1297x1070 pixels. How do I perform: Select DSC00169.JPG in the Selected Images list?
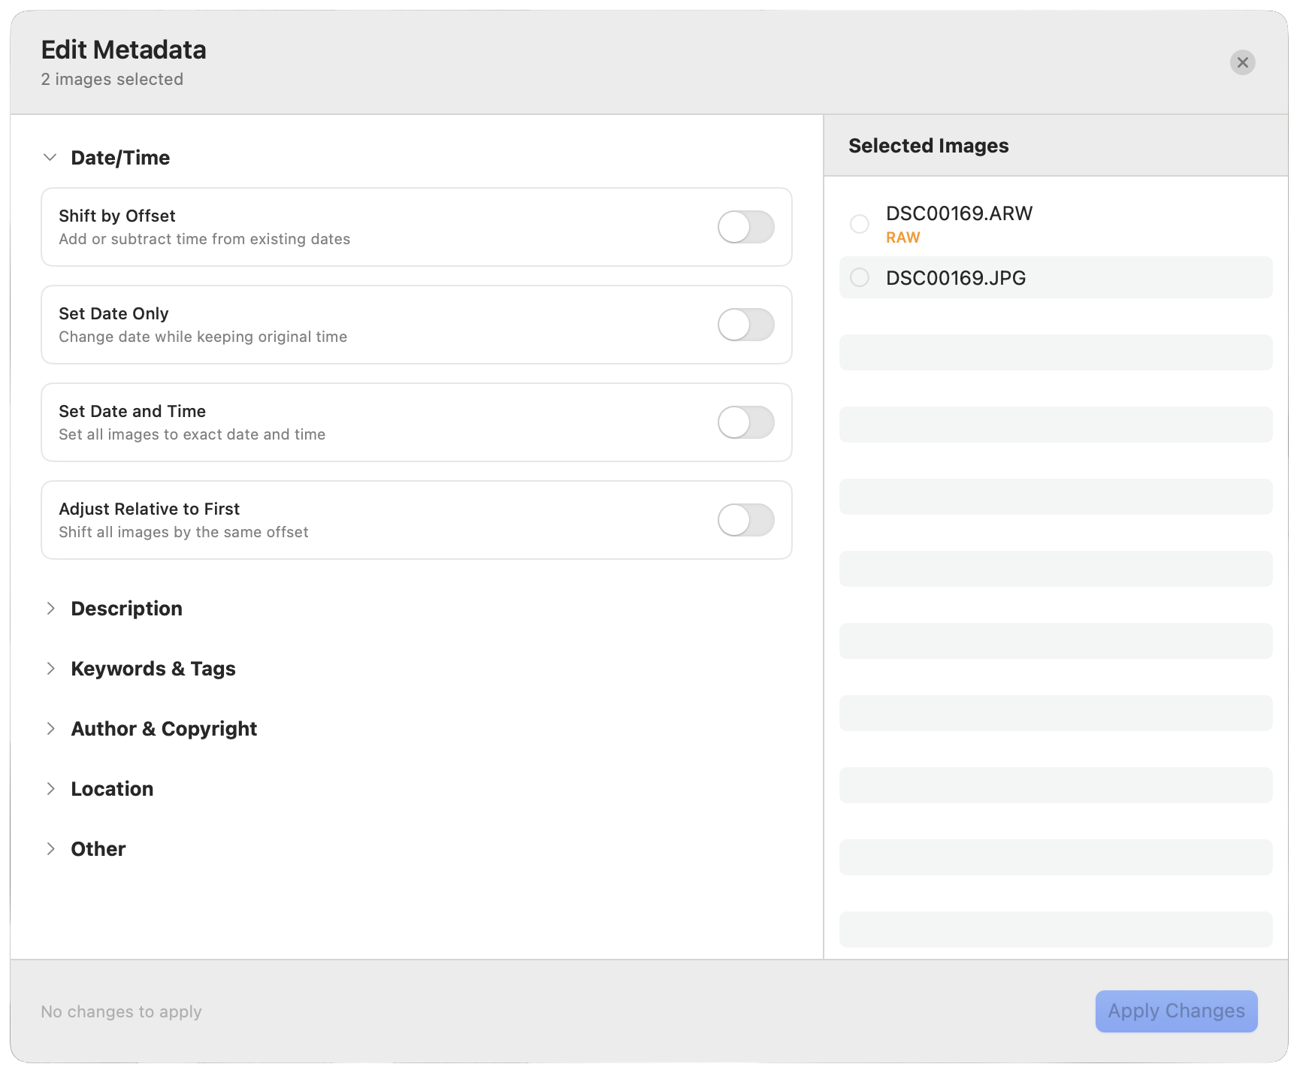[x=955, y=277]
